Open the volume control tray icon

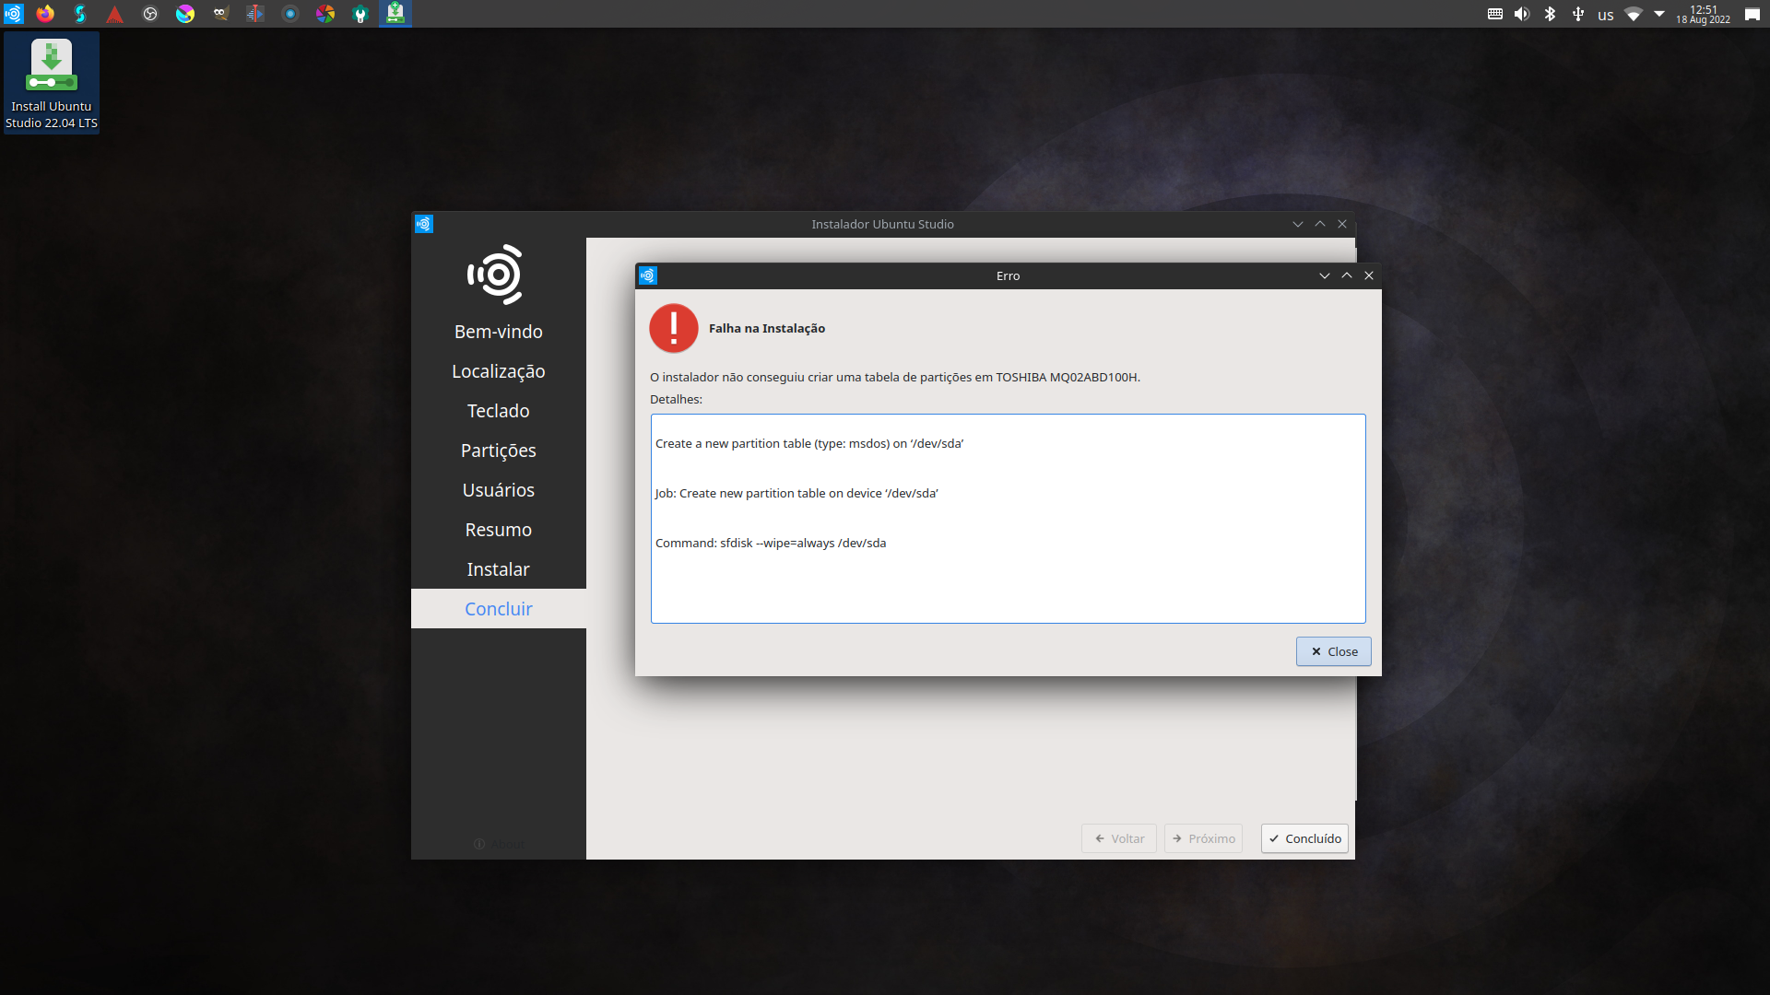coord(1522,14)
